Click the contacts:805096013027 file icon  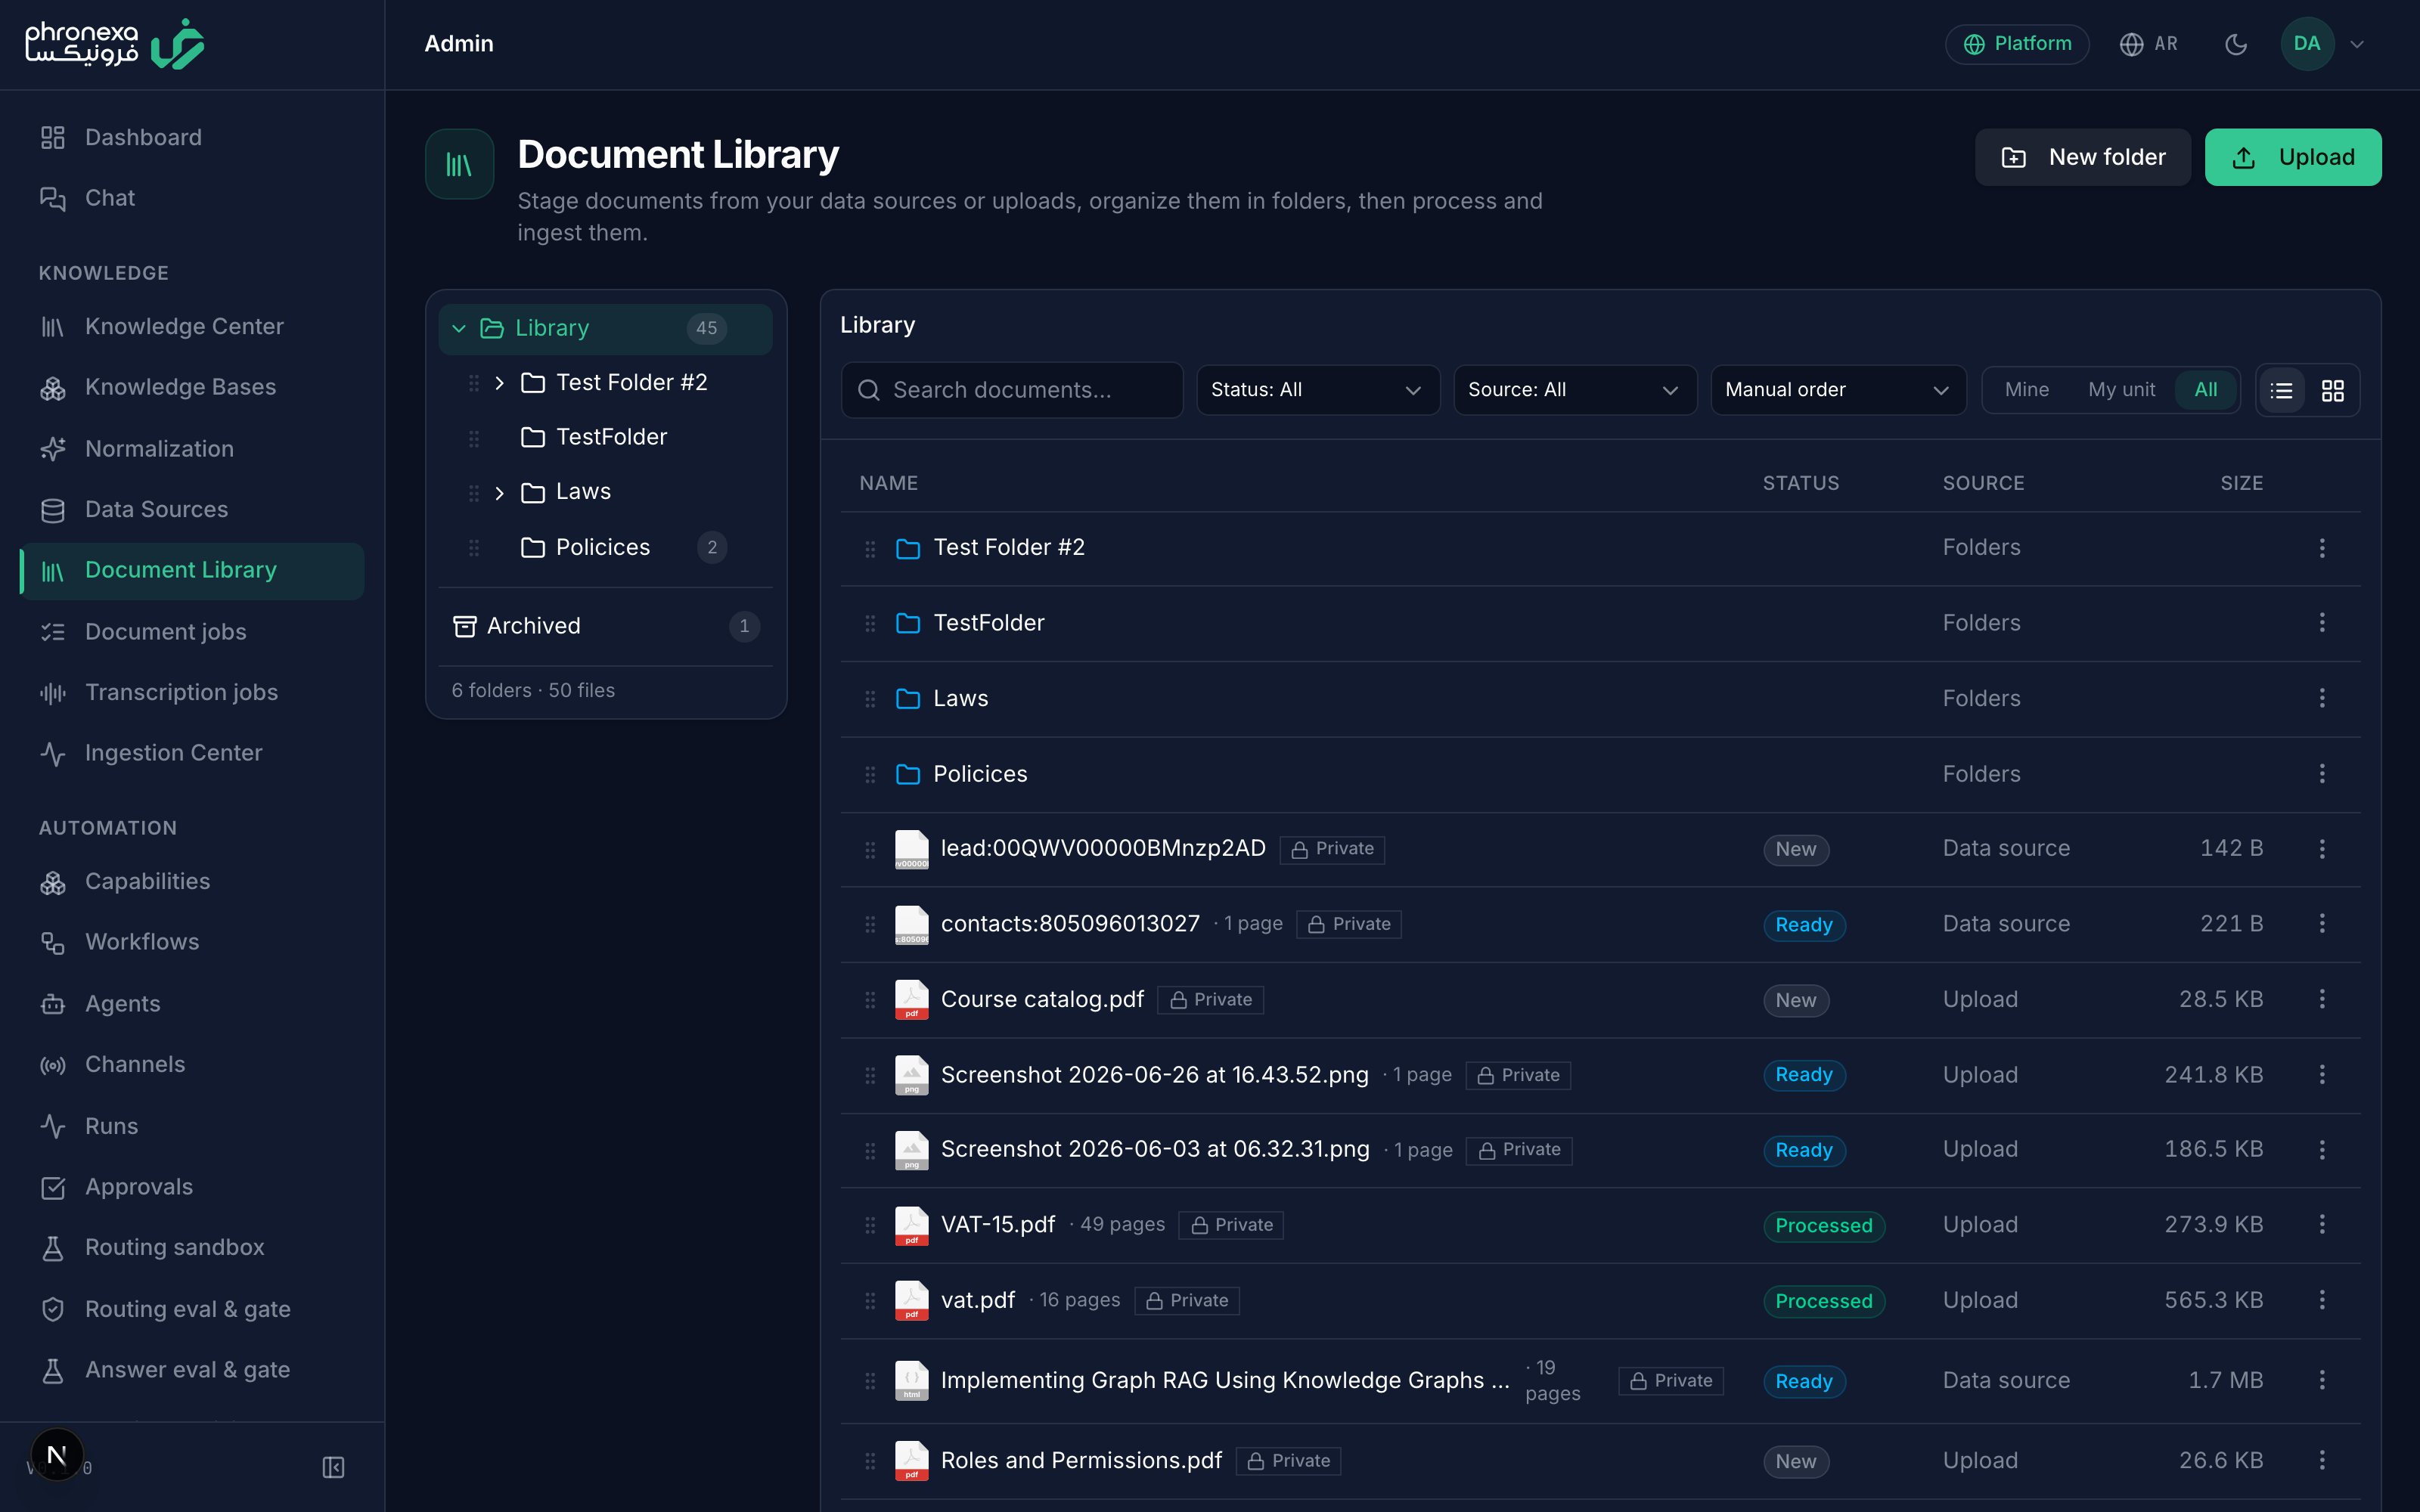(x=911, y=924)
